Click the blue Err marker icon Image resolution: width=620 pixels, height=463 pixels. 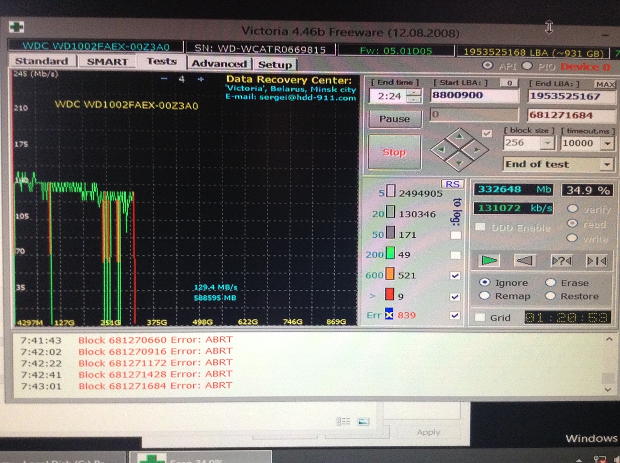coord(389,315)
